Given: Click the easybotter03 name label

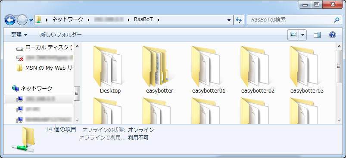Looking at the screenshot, I should point(307,90).
